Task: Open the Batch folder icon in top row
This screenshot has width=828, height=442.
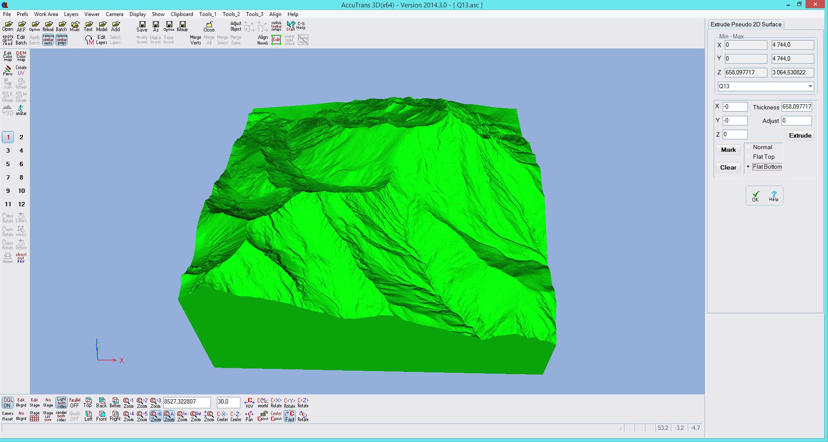Action: click(x=61, y=26)
